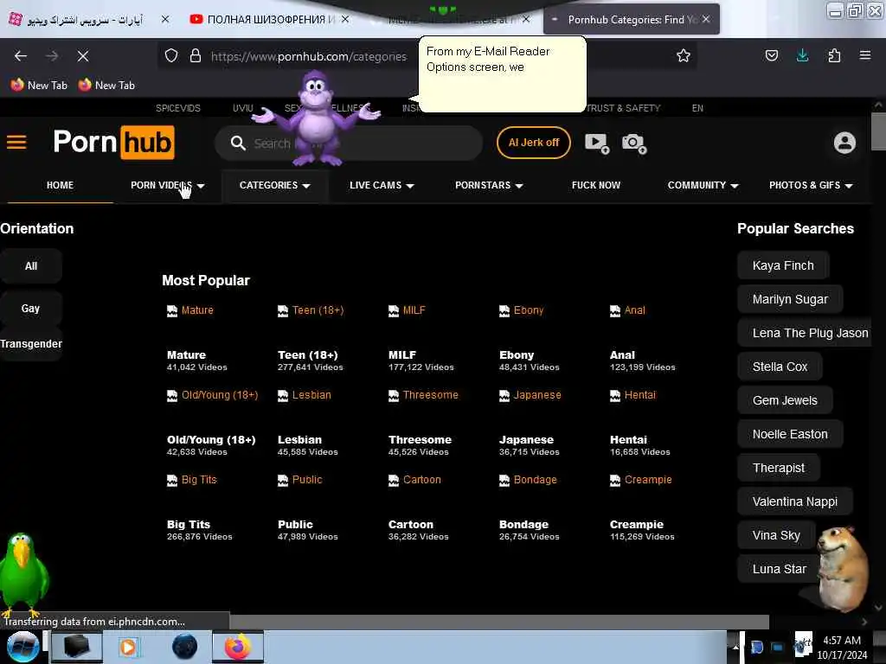Viewport: 886px width, 664px height.
Task: Open the HOME nav item
Action: tap(60, 185)
